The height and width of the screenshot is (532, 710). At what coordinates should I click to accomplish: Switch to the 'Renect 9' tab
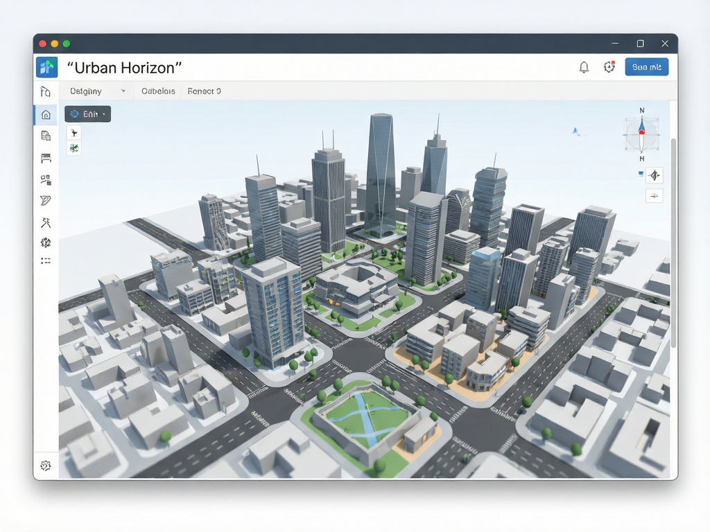[x=205, y=91]
